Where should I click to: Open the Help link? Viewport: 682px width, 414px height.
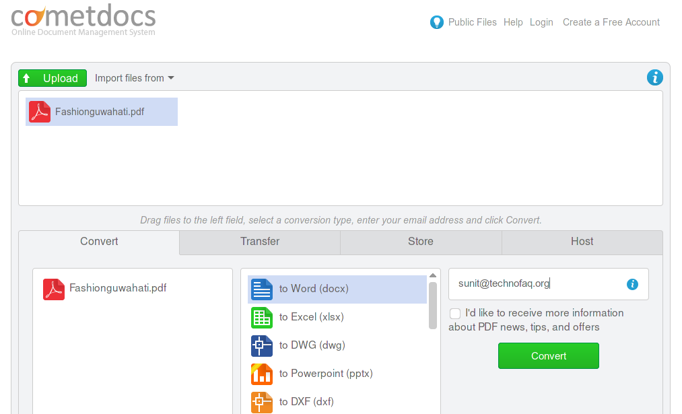[513, 22]
